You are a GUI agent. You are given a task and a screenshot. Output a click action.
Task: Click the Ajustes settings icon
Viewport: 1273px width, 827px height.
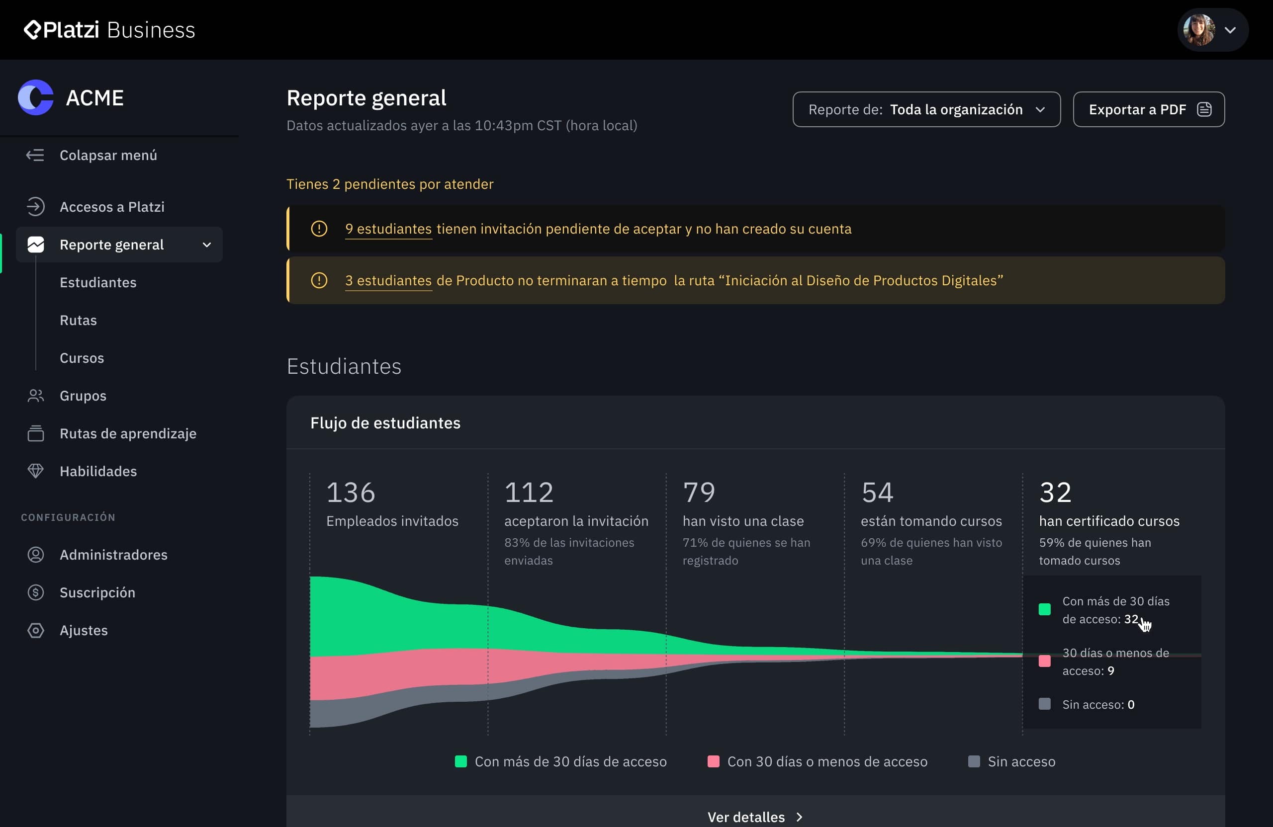(x=35, y=630)
